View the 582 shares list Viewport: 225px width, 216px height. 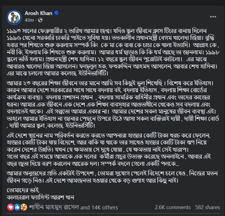[x=208, y=207]
